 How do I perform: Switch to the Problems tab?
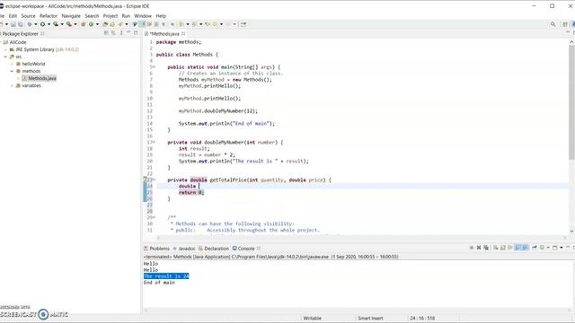(x=156, y=249)
